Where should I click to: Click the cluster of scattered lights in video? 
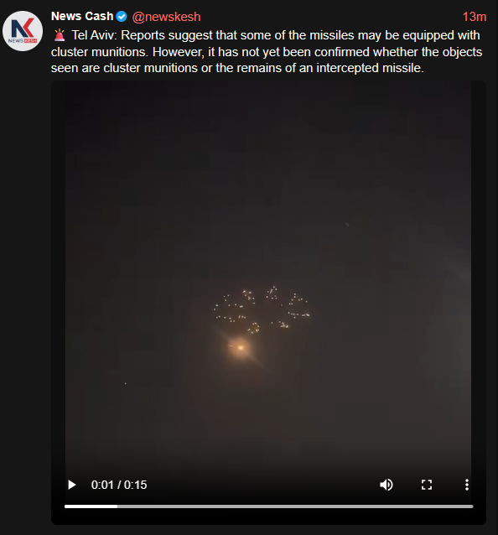[x=262, y=309]
